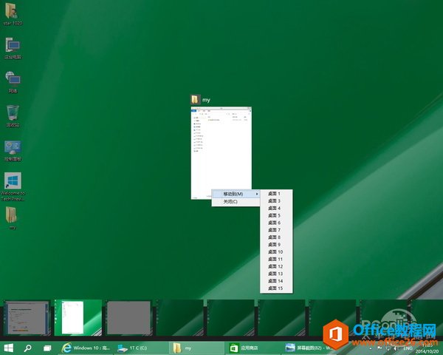
Task: Select the my folder desktop icon
Action: pyautogui.click(x=12, y=218)
